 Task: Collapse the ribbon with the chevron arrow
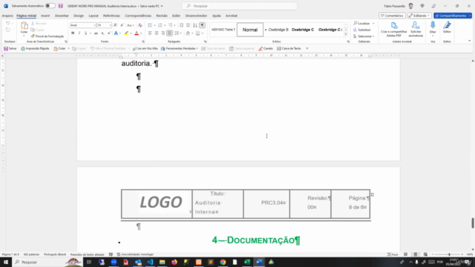[469, 41]
